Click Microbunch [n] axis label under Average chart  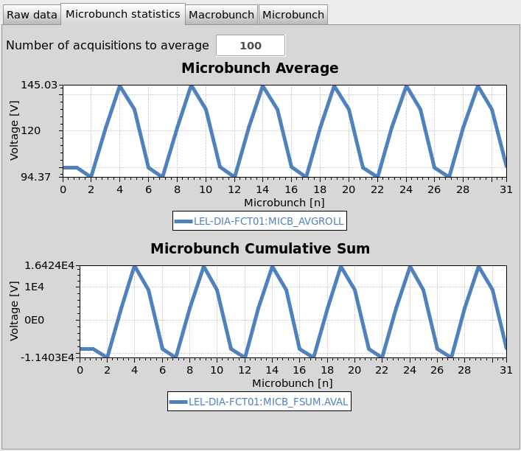284,202
